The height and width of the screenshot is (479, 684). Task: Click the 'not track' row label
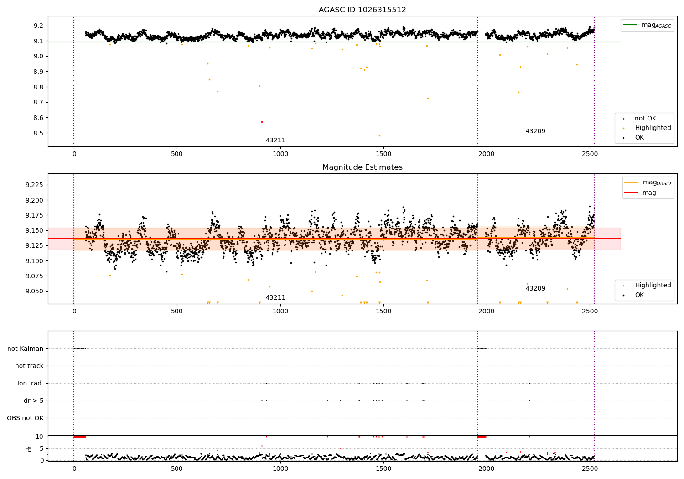pos(29,366)
